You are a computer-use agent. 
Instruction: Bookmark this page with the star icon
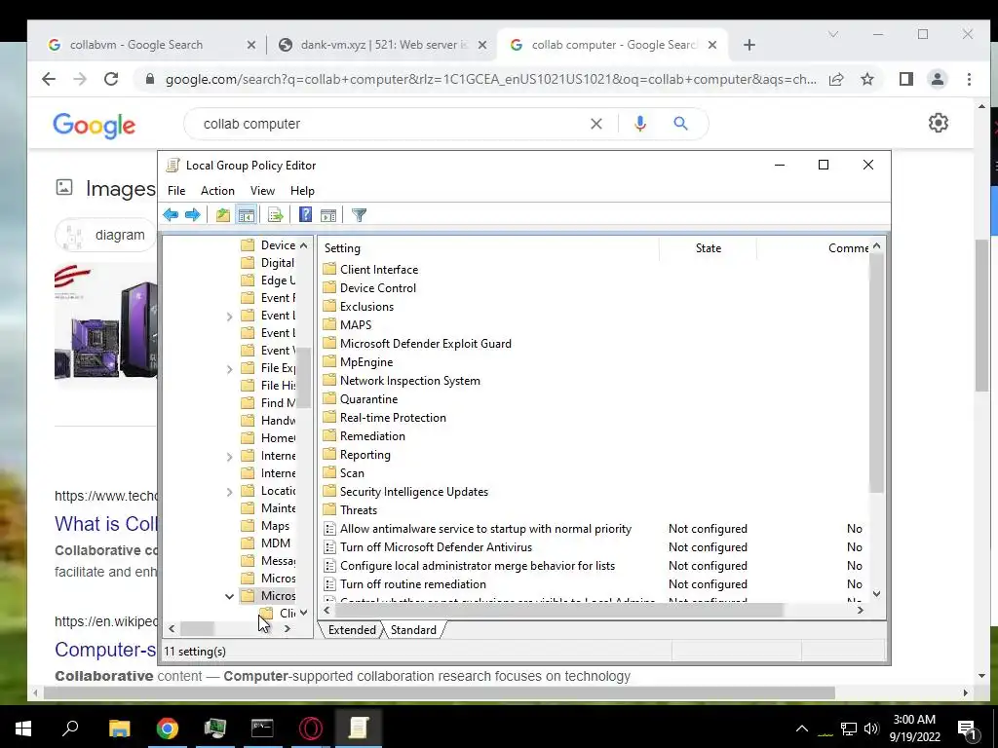click(866, 79)
